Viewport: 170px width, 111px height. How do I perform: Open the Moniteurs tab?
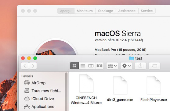[x=85, y=11]
